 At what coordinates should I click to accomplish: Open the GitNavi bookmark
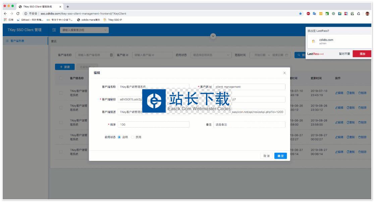(x=30, y=20)
